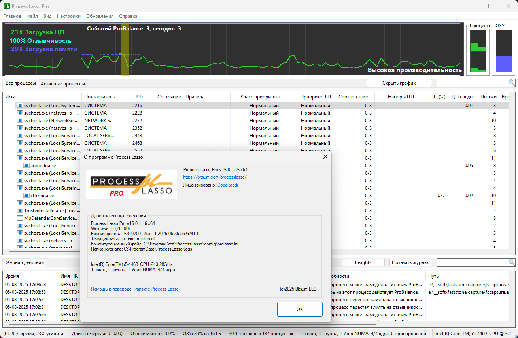The height and width of the screenshot is (338, 518).
Task: Sort by the ЦП средн. column header
Action: point(462,97)
